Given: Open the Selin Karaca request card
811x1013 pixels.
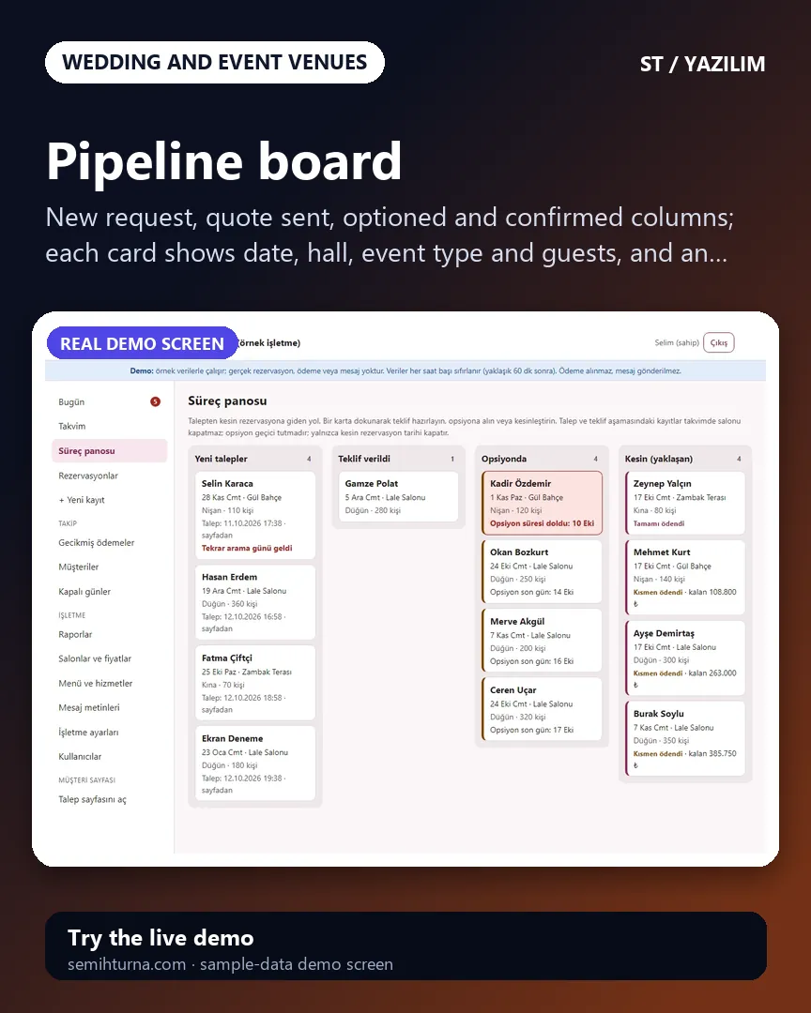Looking at the screenshot, I should (254, 516).
